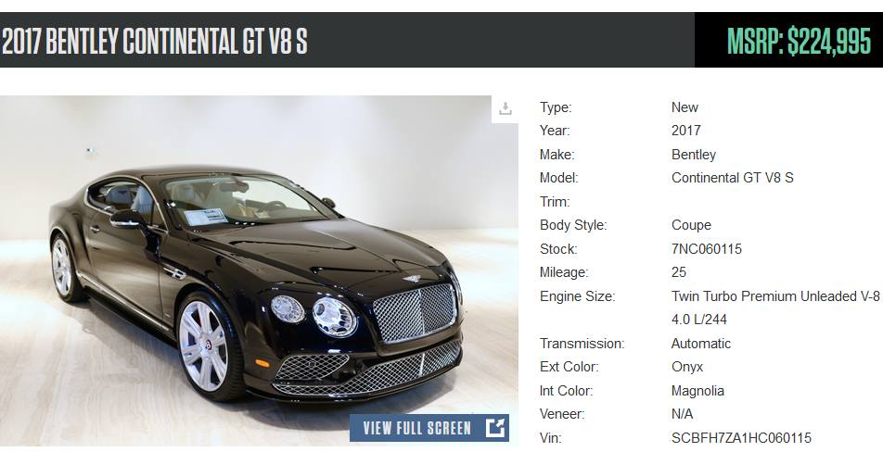Click the download image icon
Screen dimensions: 883x452
pos(505,108)
